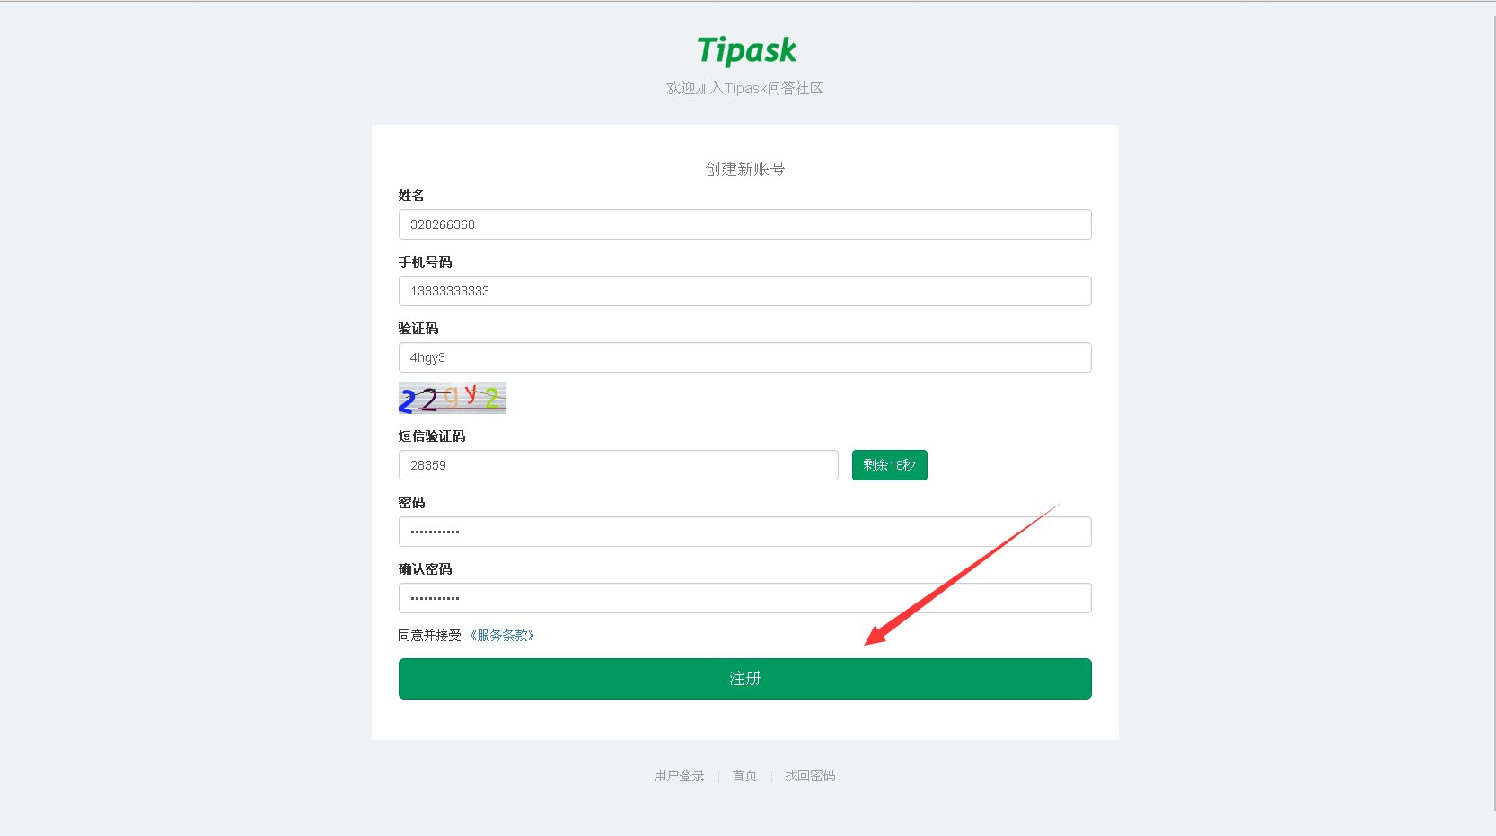Open the 《服务条款》 terms link
This screenshot has width=1496, height=836.
click(x=502, y=635)
